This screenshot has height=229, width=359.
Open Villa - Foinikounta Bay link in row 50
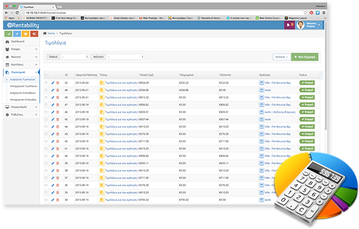277,83
